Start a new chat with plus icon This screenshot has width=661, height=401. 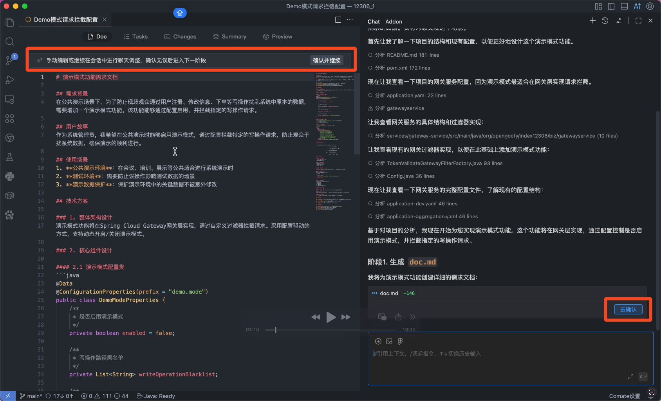(593, 21)
